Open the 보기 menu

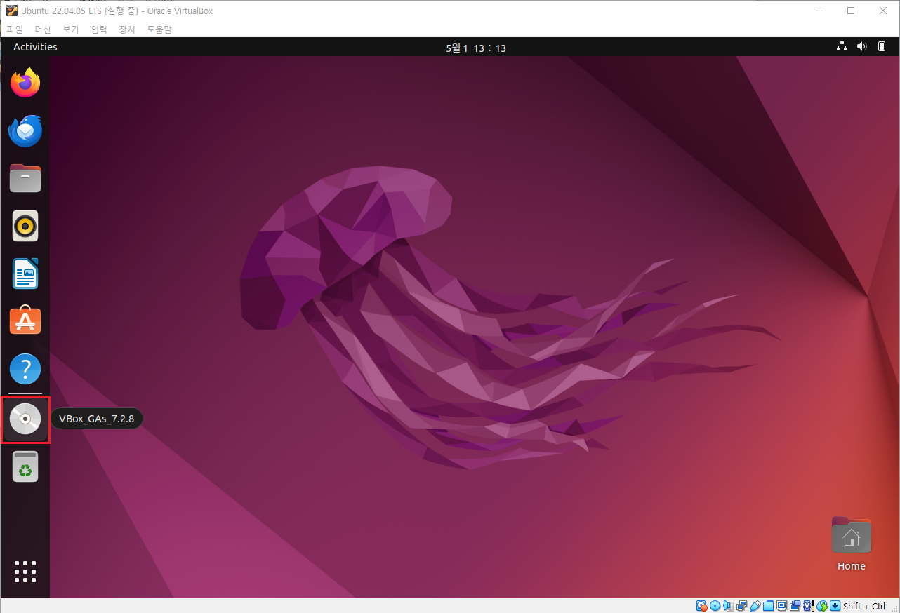coord(71,29)
